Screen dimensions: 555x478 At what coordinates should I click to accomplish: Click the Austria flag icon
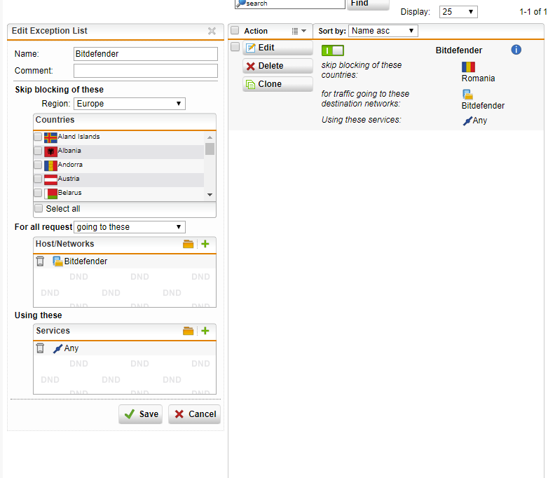(50, 180)
